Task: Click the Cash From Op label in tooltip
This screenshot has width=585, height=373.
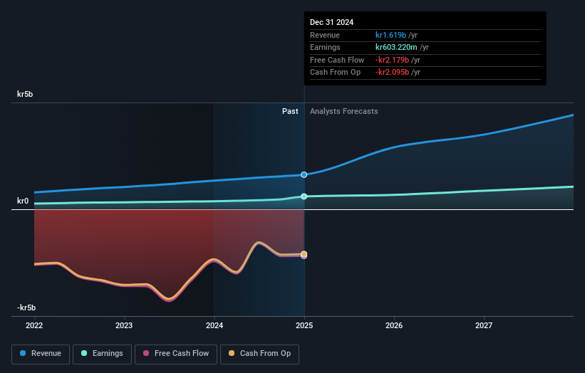Action: point(336,73)
